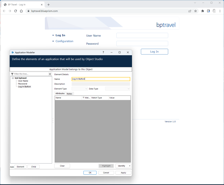
Task: Click the Chrome home icon
Action: [21, 11]
